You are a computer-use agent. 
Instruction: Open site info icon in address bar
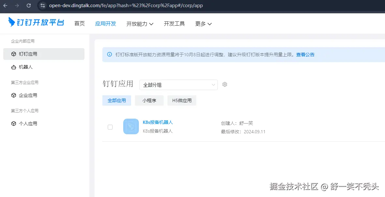tap(42, 6)
